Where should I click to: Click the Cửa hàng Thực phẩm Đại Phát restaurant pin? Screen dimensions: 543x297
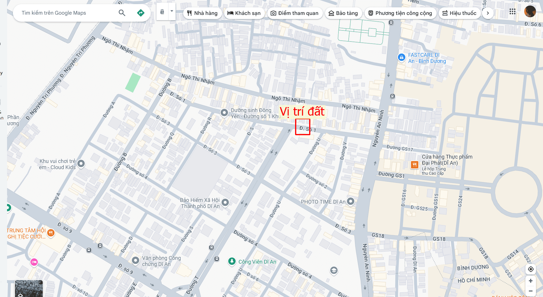[414, 165]
